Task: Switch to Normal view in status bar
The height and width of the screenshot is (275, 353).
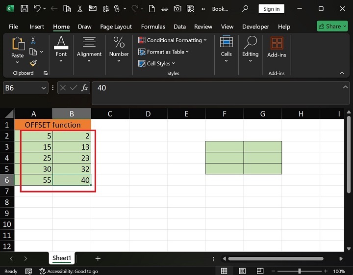Action: (224, 271)
